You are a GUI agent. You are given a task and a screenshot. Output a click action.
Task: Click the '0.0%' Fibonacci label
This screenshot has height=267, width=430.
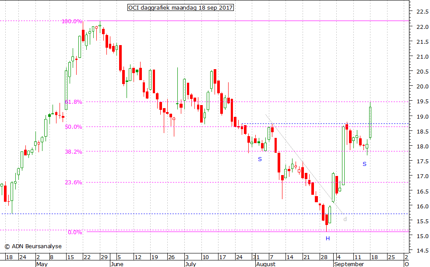(75, 232)
